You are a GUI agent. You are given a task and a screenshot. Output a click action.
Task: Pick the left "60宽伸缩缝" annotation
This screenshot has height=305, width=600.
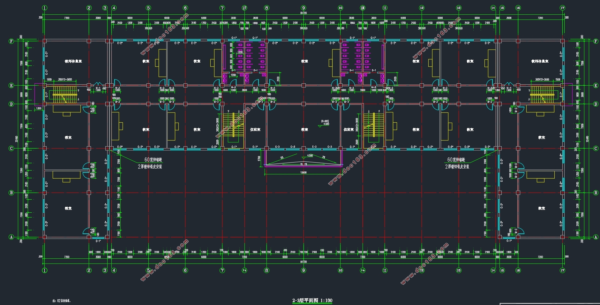click(153, 160)
